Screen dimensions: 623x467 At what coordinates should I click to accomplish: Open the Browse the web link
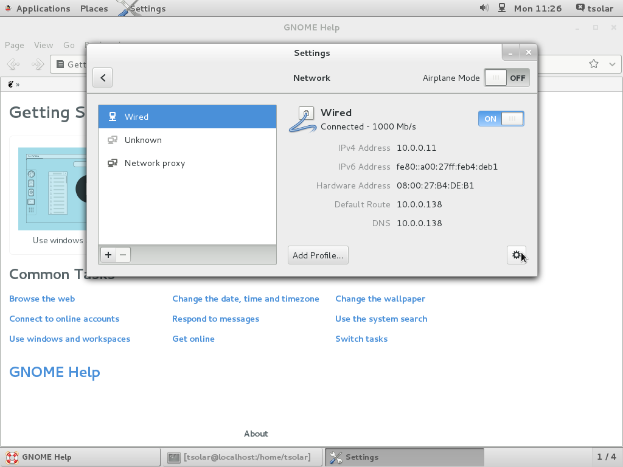(x=42, y=299)
